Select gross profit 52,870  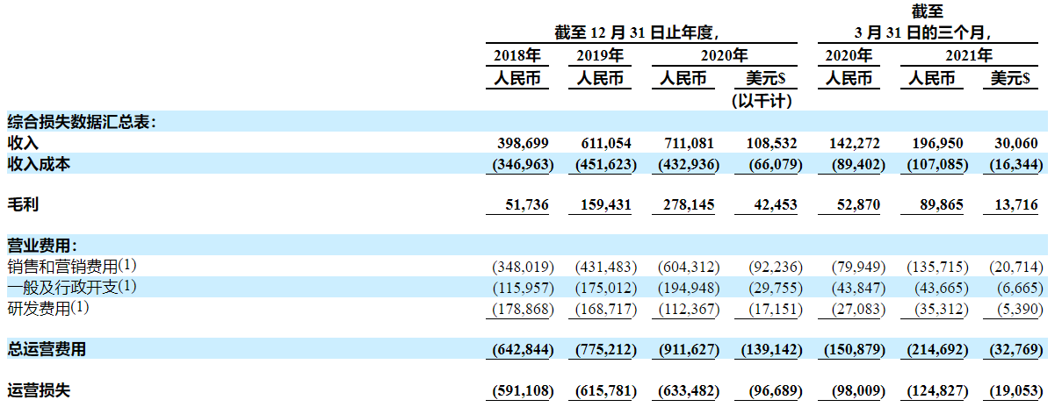856,205
